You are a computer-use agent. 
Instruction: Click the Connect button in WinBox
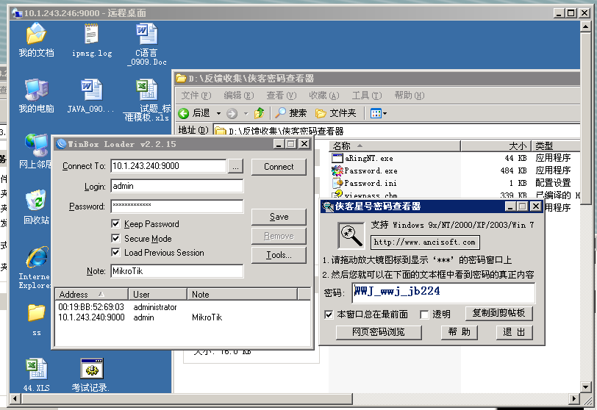[x=279, y=167]
